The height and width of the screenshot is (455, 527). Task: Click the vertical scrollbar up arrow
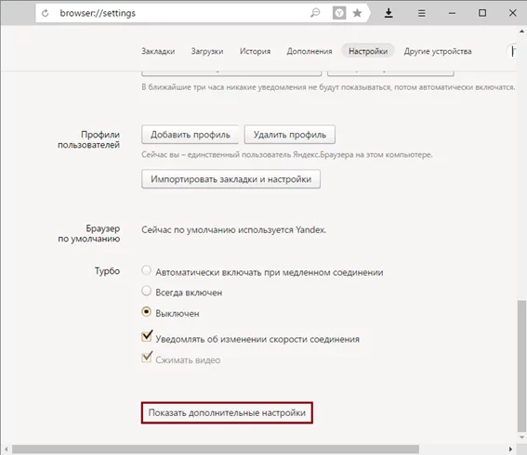click(521, 32)
